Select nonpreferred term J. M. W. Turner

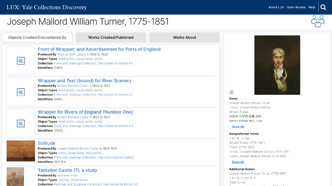coord(239,138)
